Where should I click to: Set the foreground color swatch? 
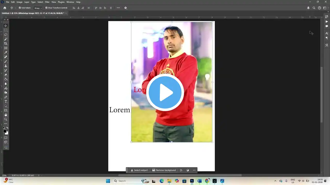coord(4,131)
